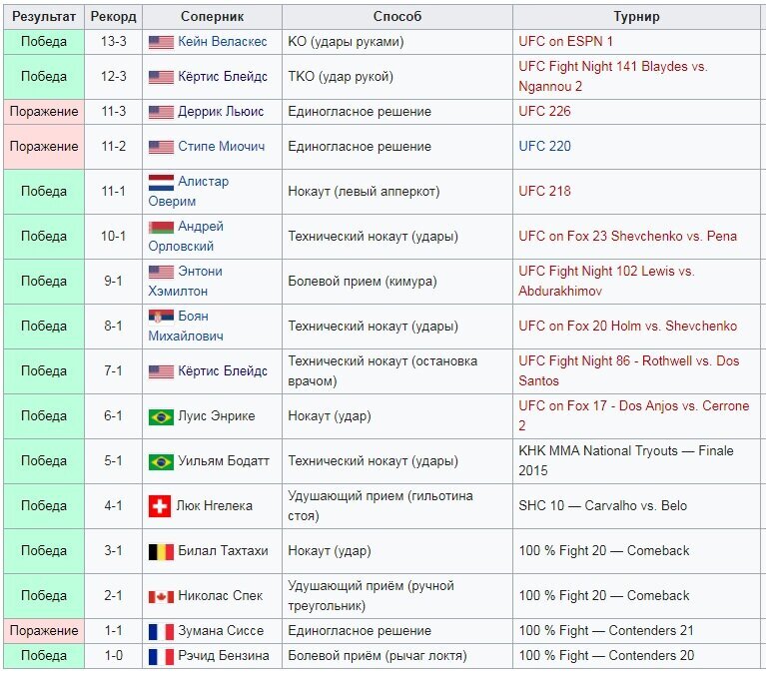Click the Уильям Бодатт opponent name
This screenshot has height=674, width=766.
(224, 460)
